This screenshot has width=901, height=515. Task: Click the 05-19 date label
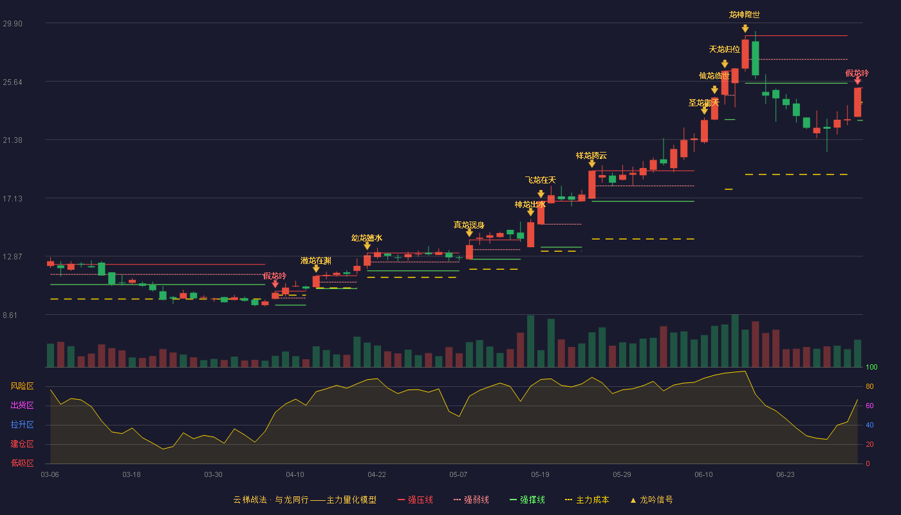(x=540, y=474)
